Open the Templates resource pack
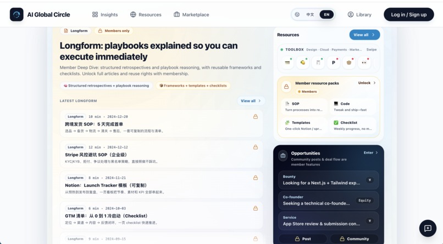This screenshot has width=443, height=244. click(x=304, y=126)
